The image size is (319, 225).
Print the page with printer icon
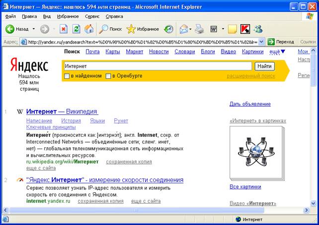coord(199,29)
